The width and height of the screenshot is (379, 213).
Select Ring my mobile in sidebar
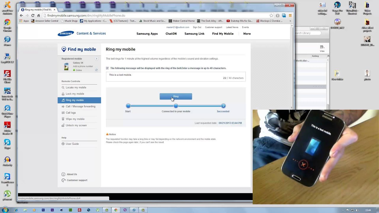[79, 100]
